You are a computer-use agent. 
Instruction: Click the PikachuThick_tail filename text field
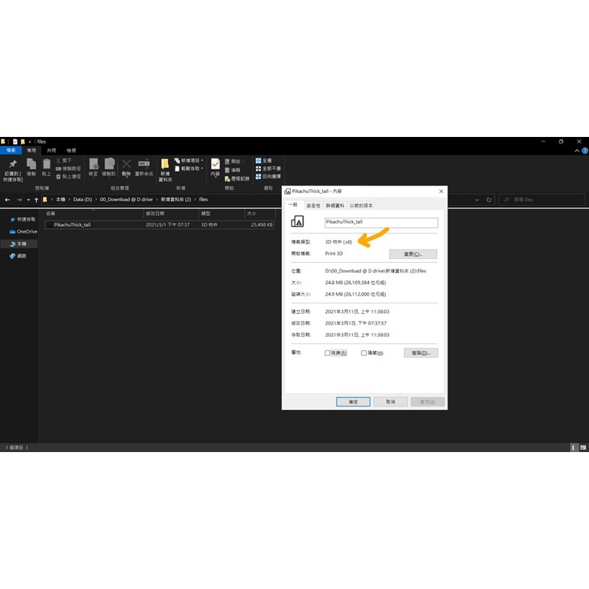[381, 222]
